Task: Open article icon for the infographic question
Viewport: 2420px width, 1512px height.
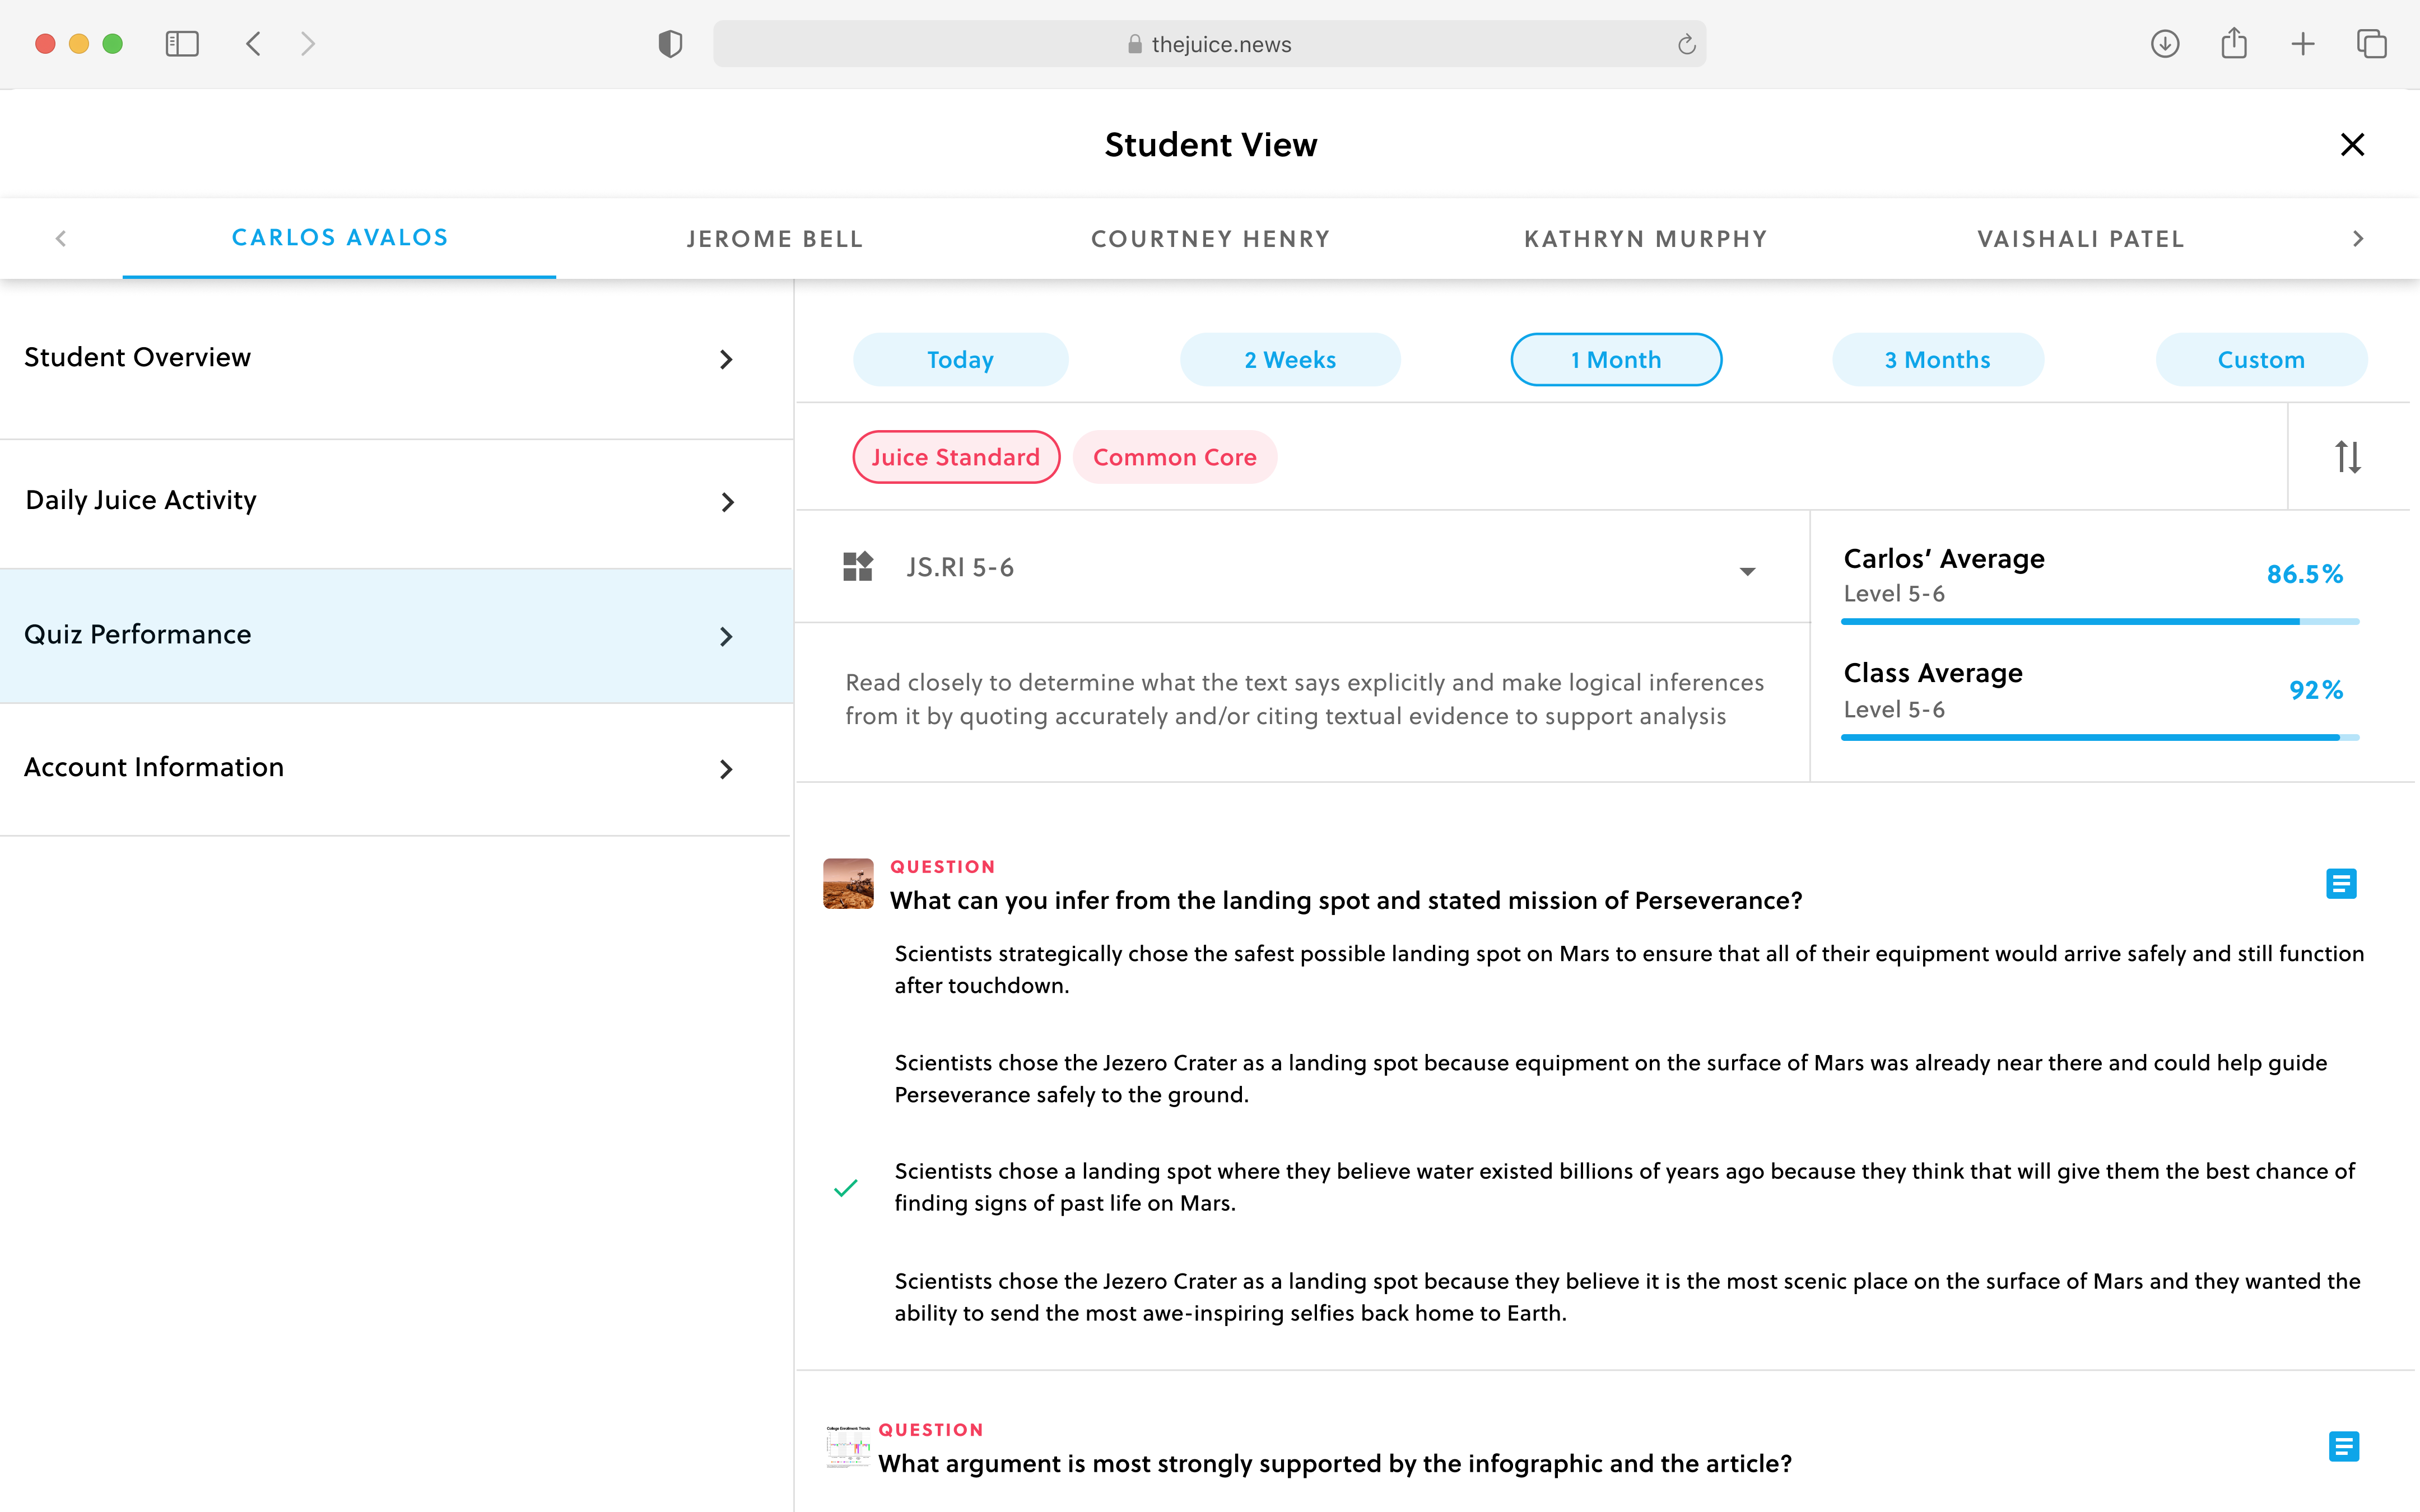Action: coord(2344,1446)
